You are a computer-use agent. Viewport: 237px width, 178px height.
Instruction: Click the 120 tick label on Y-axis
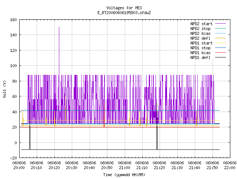[x=13, y=50]
